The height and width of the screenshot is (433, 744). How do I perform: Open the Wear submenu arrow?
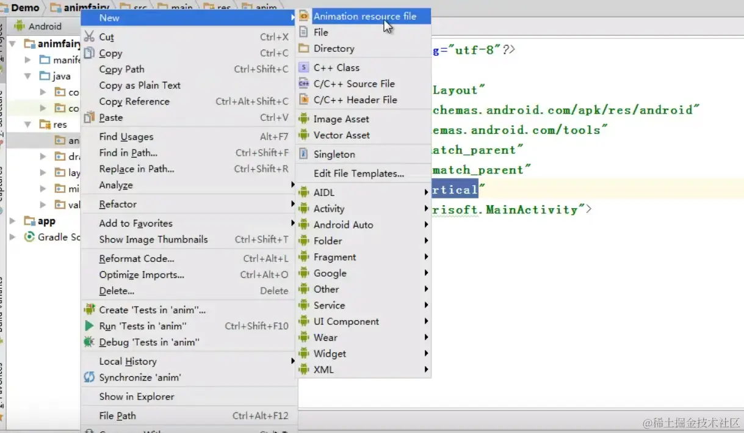coord(426,338)
